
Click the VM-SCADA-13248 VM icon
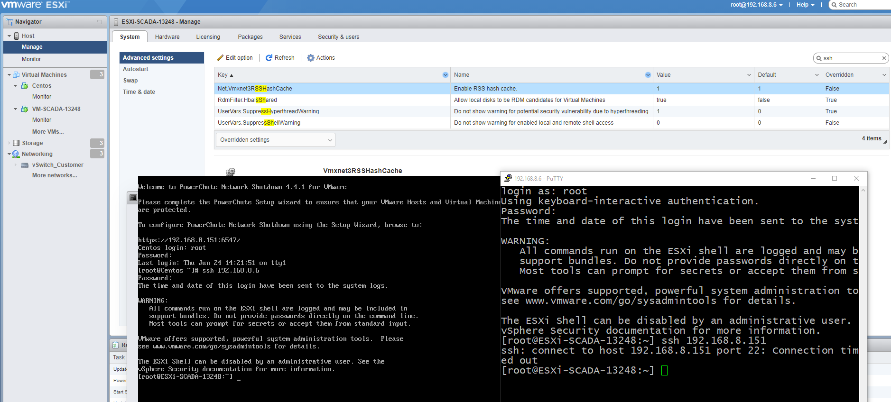click(25, 109)
